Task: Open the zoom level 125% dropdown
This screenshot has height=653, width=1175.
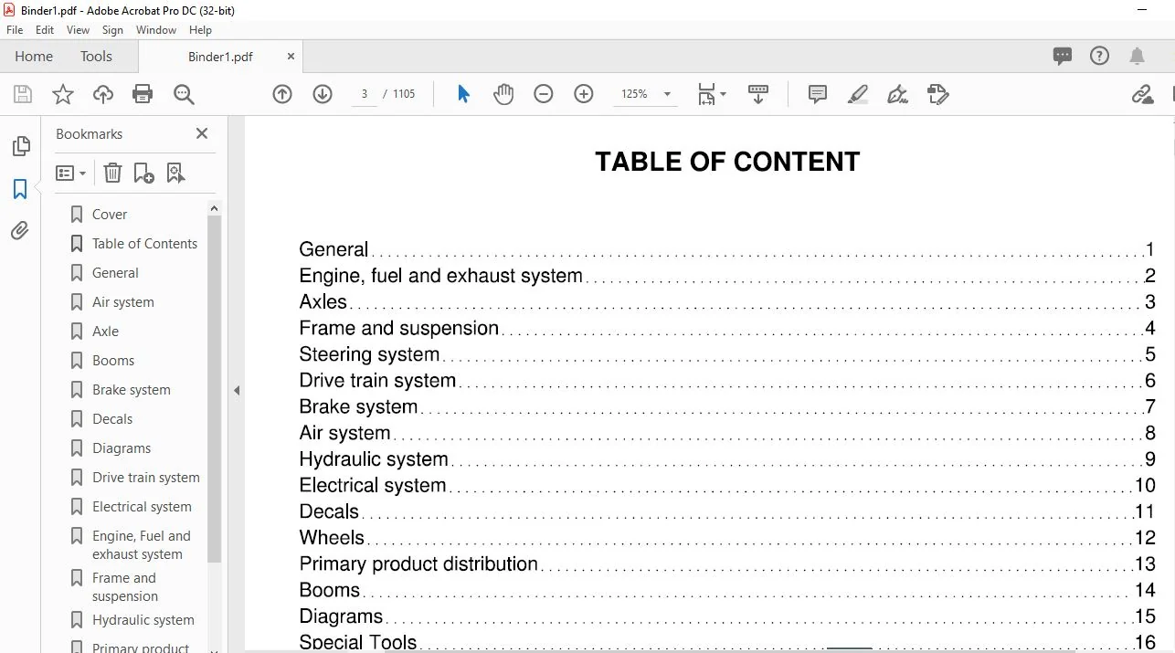Action: pyautogui.click(x=667, y=94)
